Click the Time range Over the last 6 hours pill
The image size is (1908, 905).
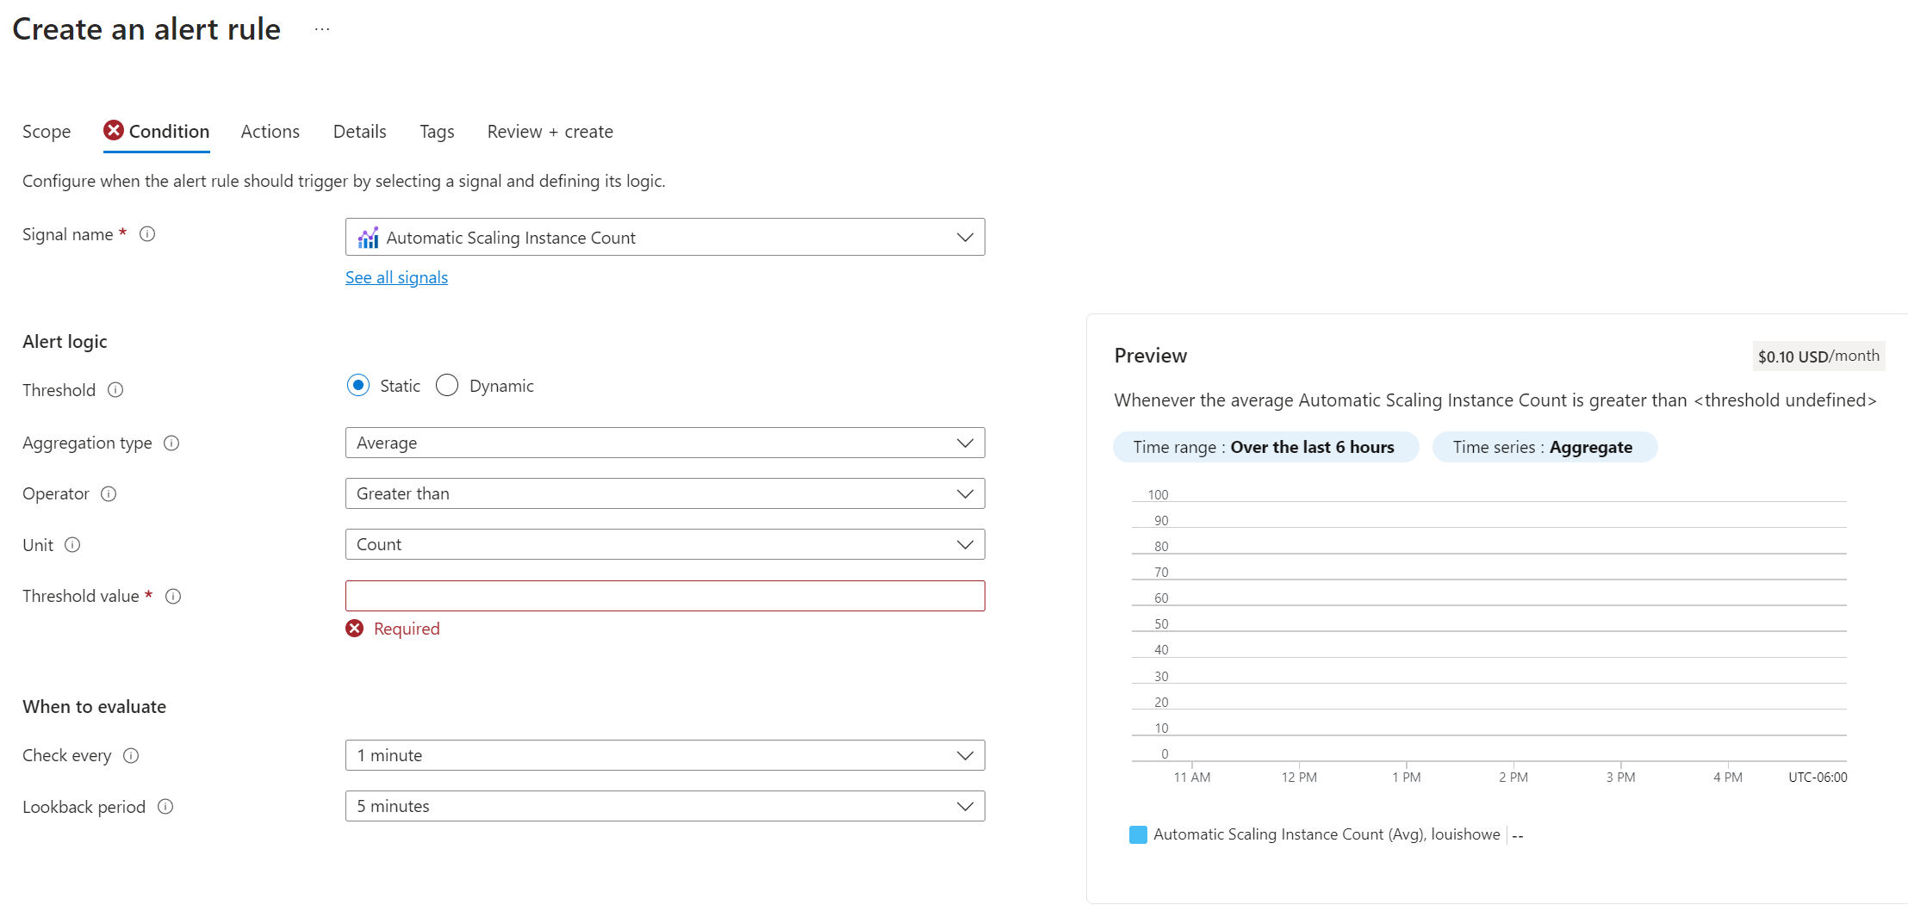point(1265,447)
